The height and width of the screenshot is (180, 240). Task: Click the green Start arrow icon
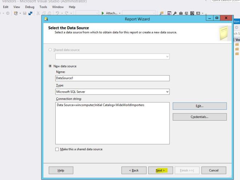(x=103, y=13)
